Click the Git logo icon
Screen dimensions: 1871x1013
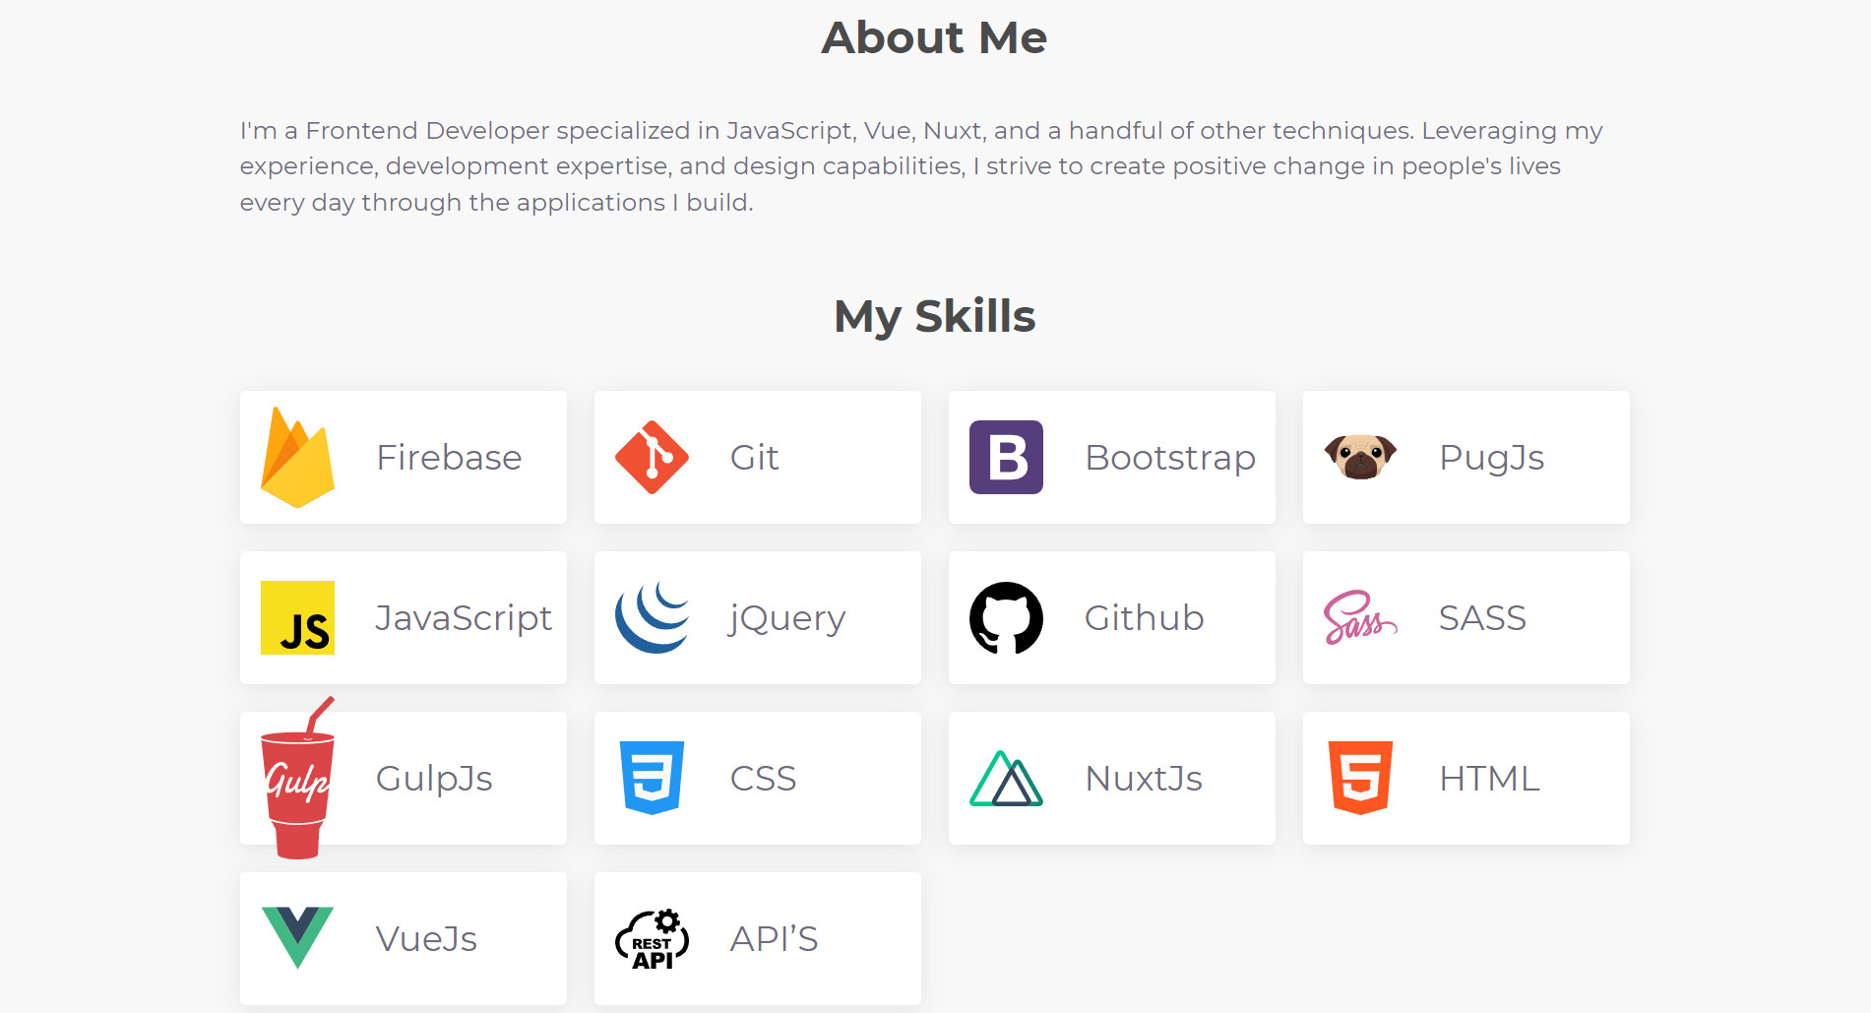click(652, 458)
